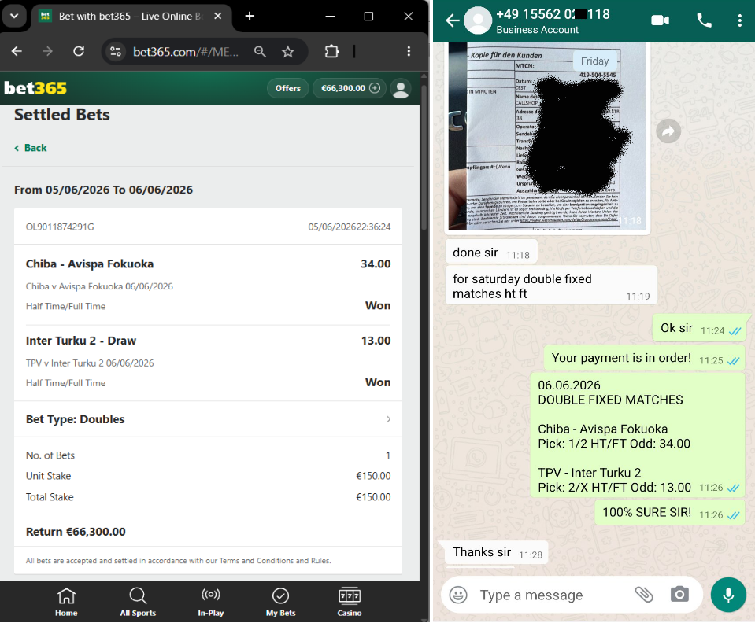Select 'Thanks sir' message

pyautogui.click(x=498, y=552)
